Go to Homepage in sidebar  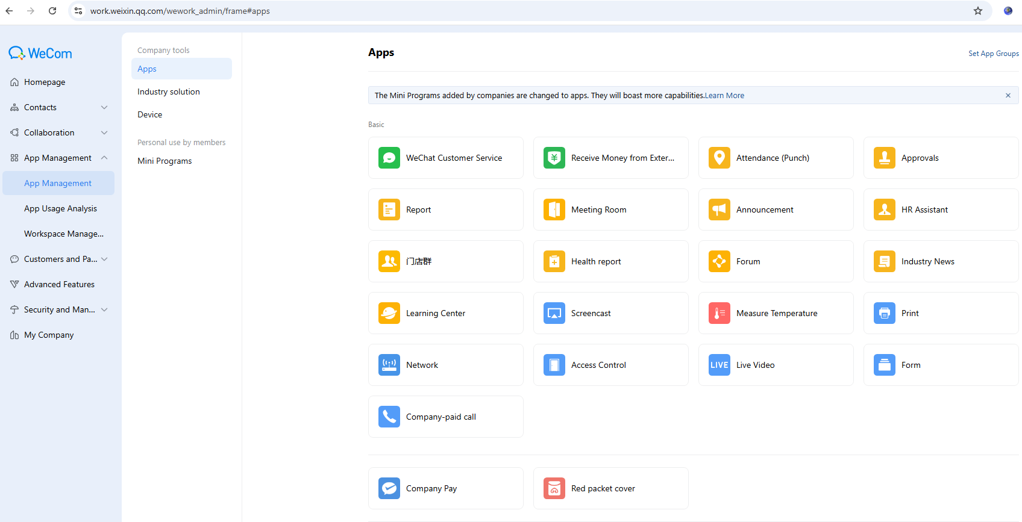(58, 82)
